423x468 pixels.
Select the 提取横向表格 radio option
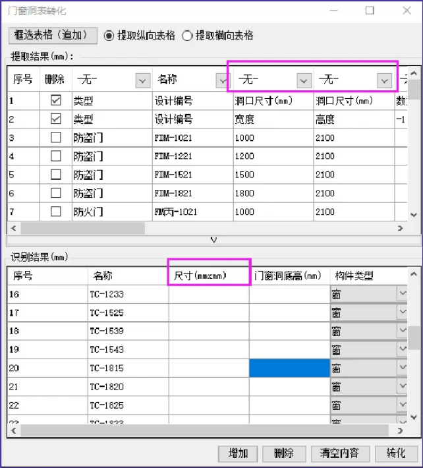point(187,36)
